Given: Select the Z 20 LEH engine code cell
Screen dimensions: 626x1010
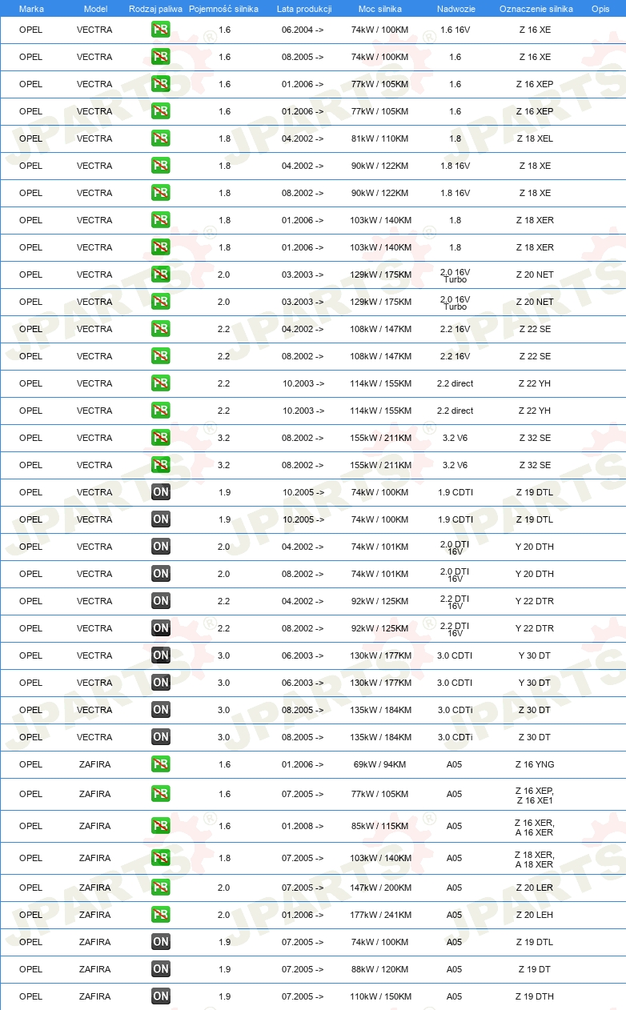Looking at the screenshot, I should pyautogui.click(x=535, y=915).
